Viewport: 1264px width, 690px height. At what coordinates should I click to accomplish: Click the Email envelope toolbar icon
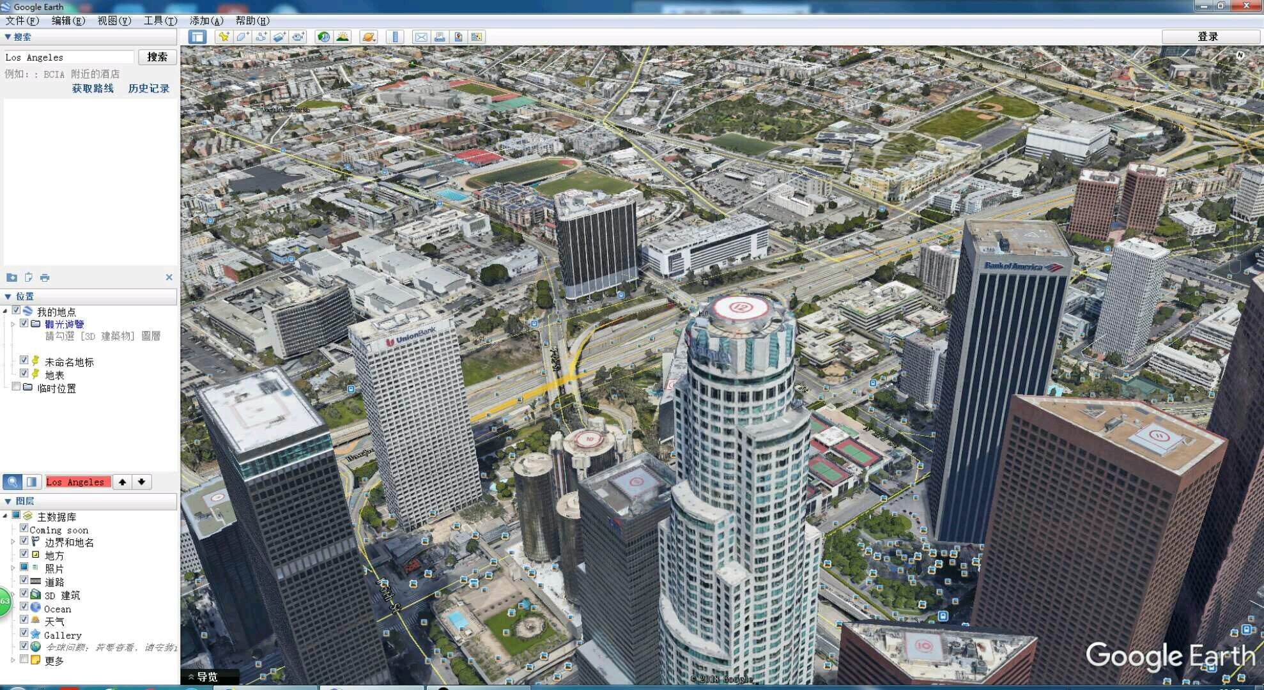pyautogui.click(x=421, y=37)
